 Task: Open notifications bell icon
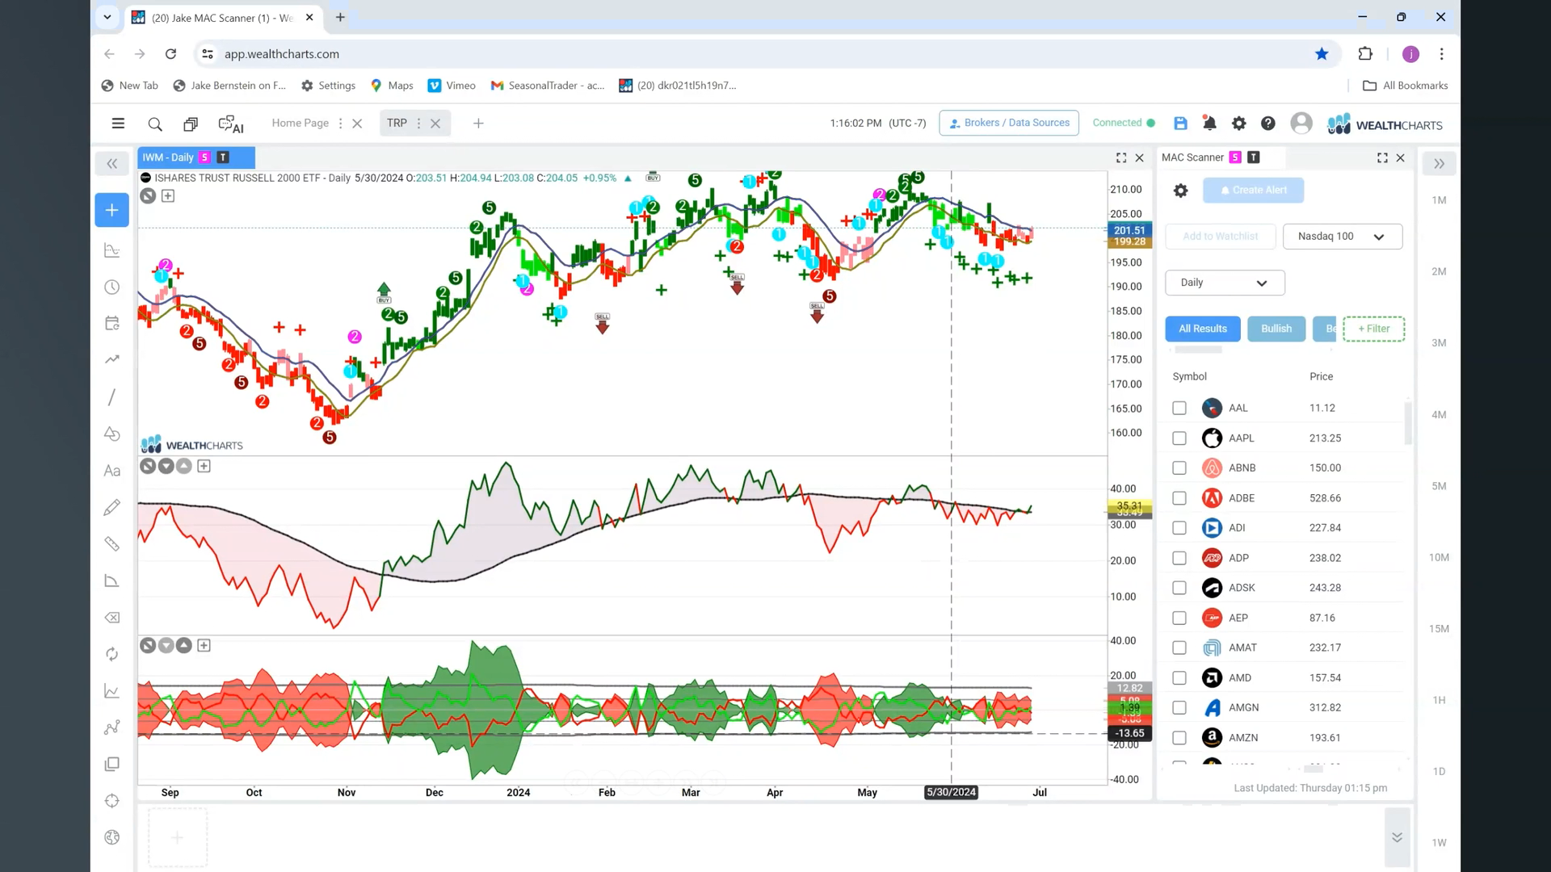click(x=1209, y=124)
